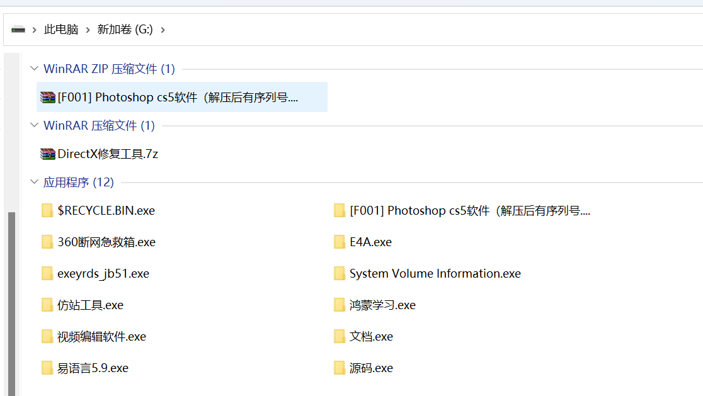This screenshot has width=703, height=396.
Task: Select the exeyrds_jb51.exe name
Action: click(x=103, y=274)
